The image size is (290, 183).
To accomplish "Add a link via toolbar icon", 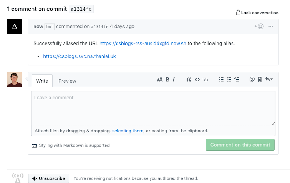I will pyautogui.click(x=205, y=80).
